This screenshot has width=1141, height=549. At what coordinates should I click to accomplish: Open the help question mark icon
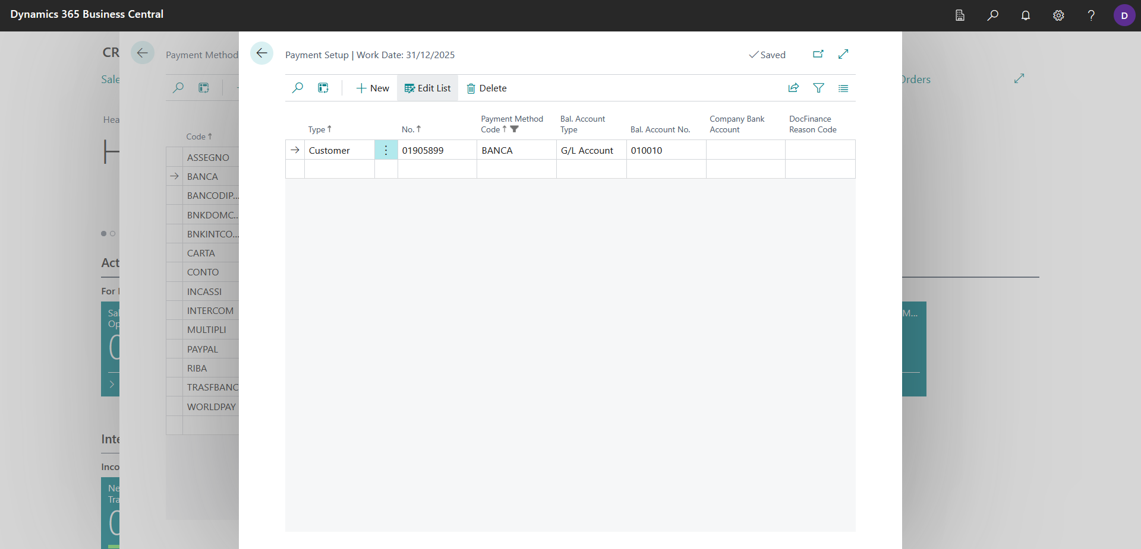tap(1091, 15)
